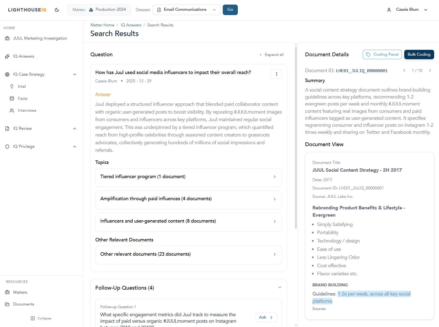
Task: Click the results panel vertical scrollbar
Action: tap(296, 137)
